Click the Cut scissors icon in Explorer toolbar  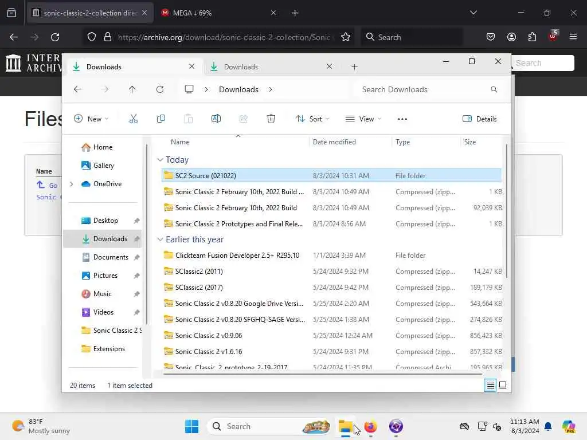[x=133, y=119]
